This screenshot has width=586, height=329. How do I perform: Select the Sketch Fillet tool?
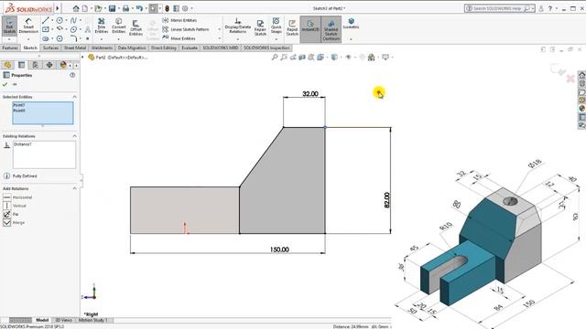73,38
